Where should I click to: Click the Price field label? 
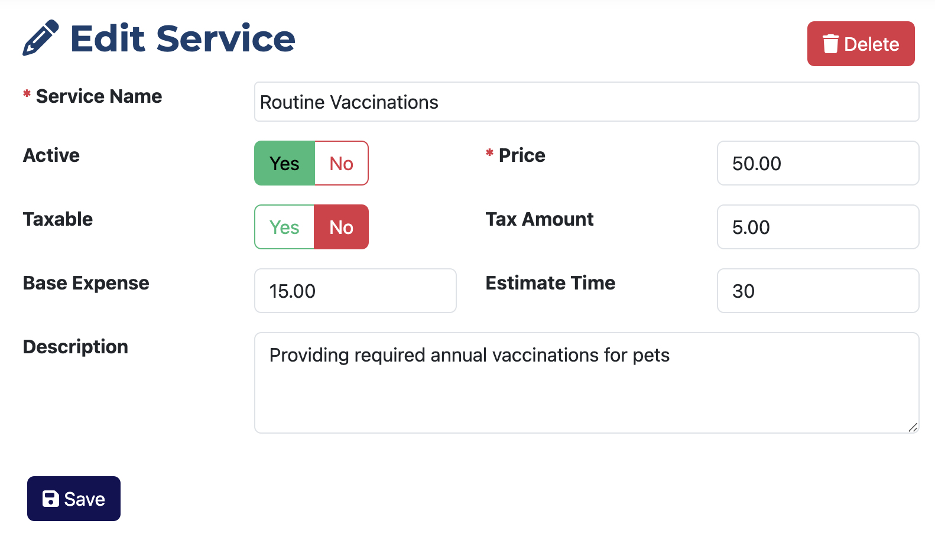(x=522, y=155)
